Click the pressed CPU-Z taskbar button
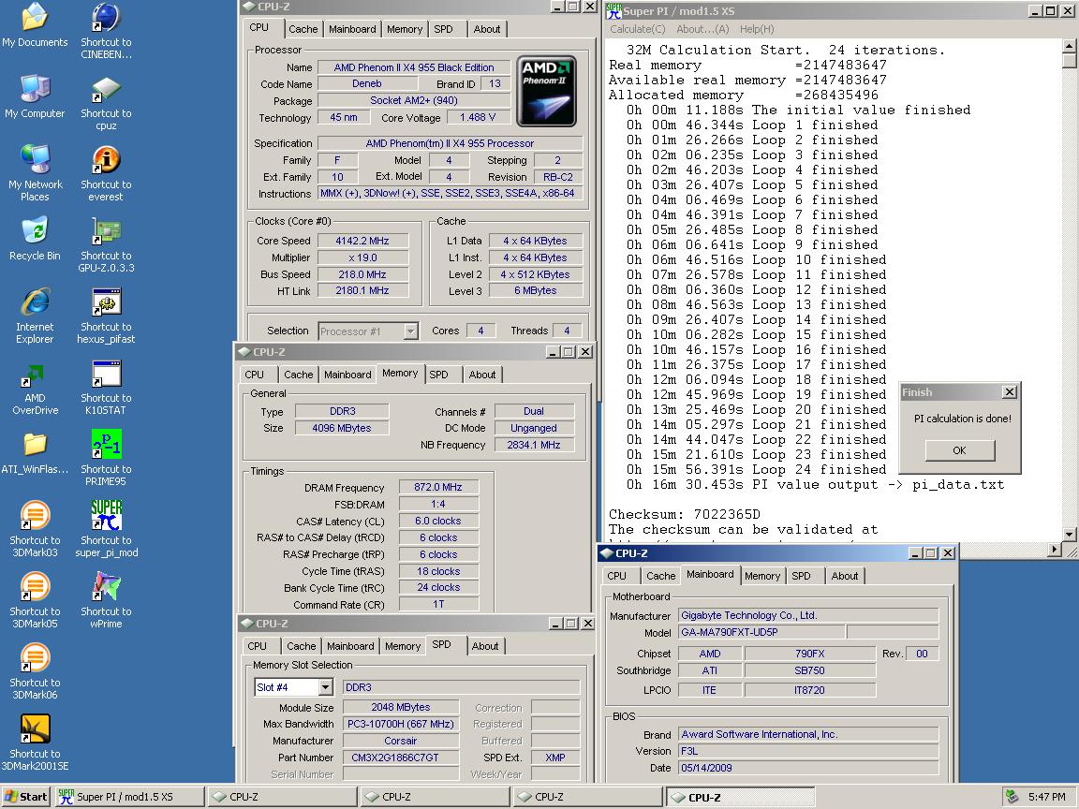1079x809 pixels. [740, 797]
